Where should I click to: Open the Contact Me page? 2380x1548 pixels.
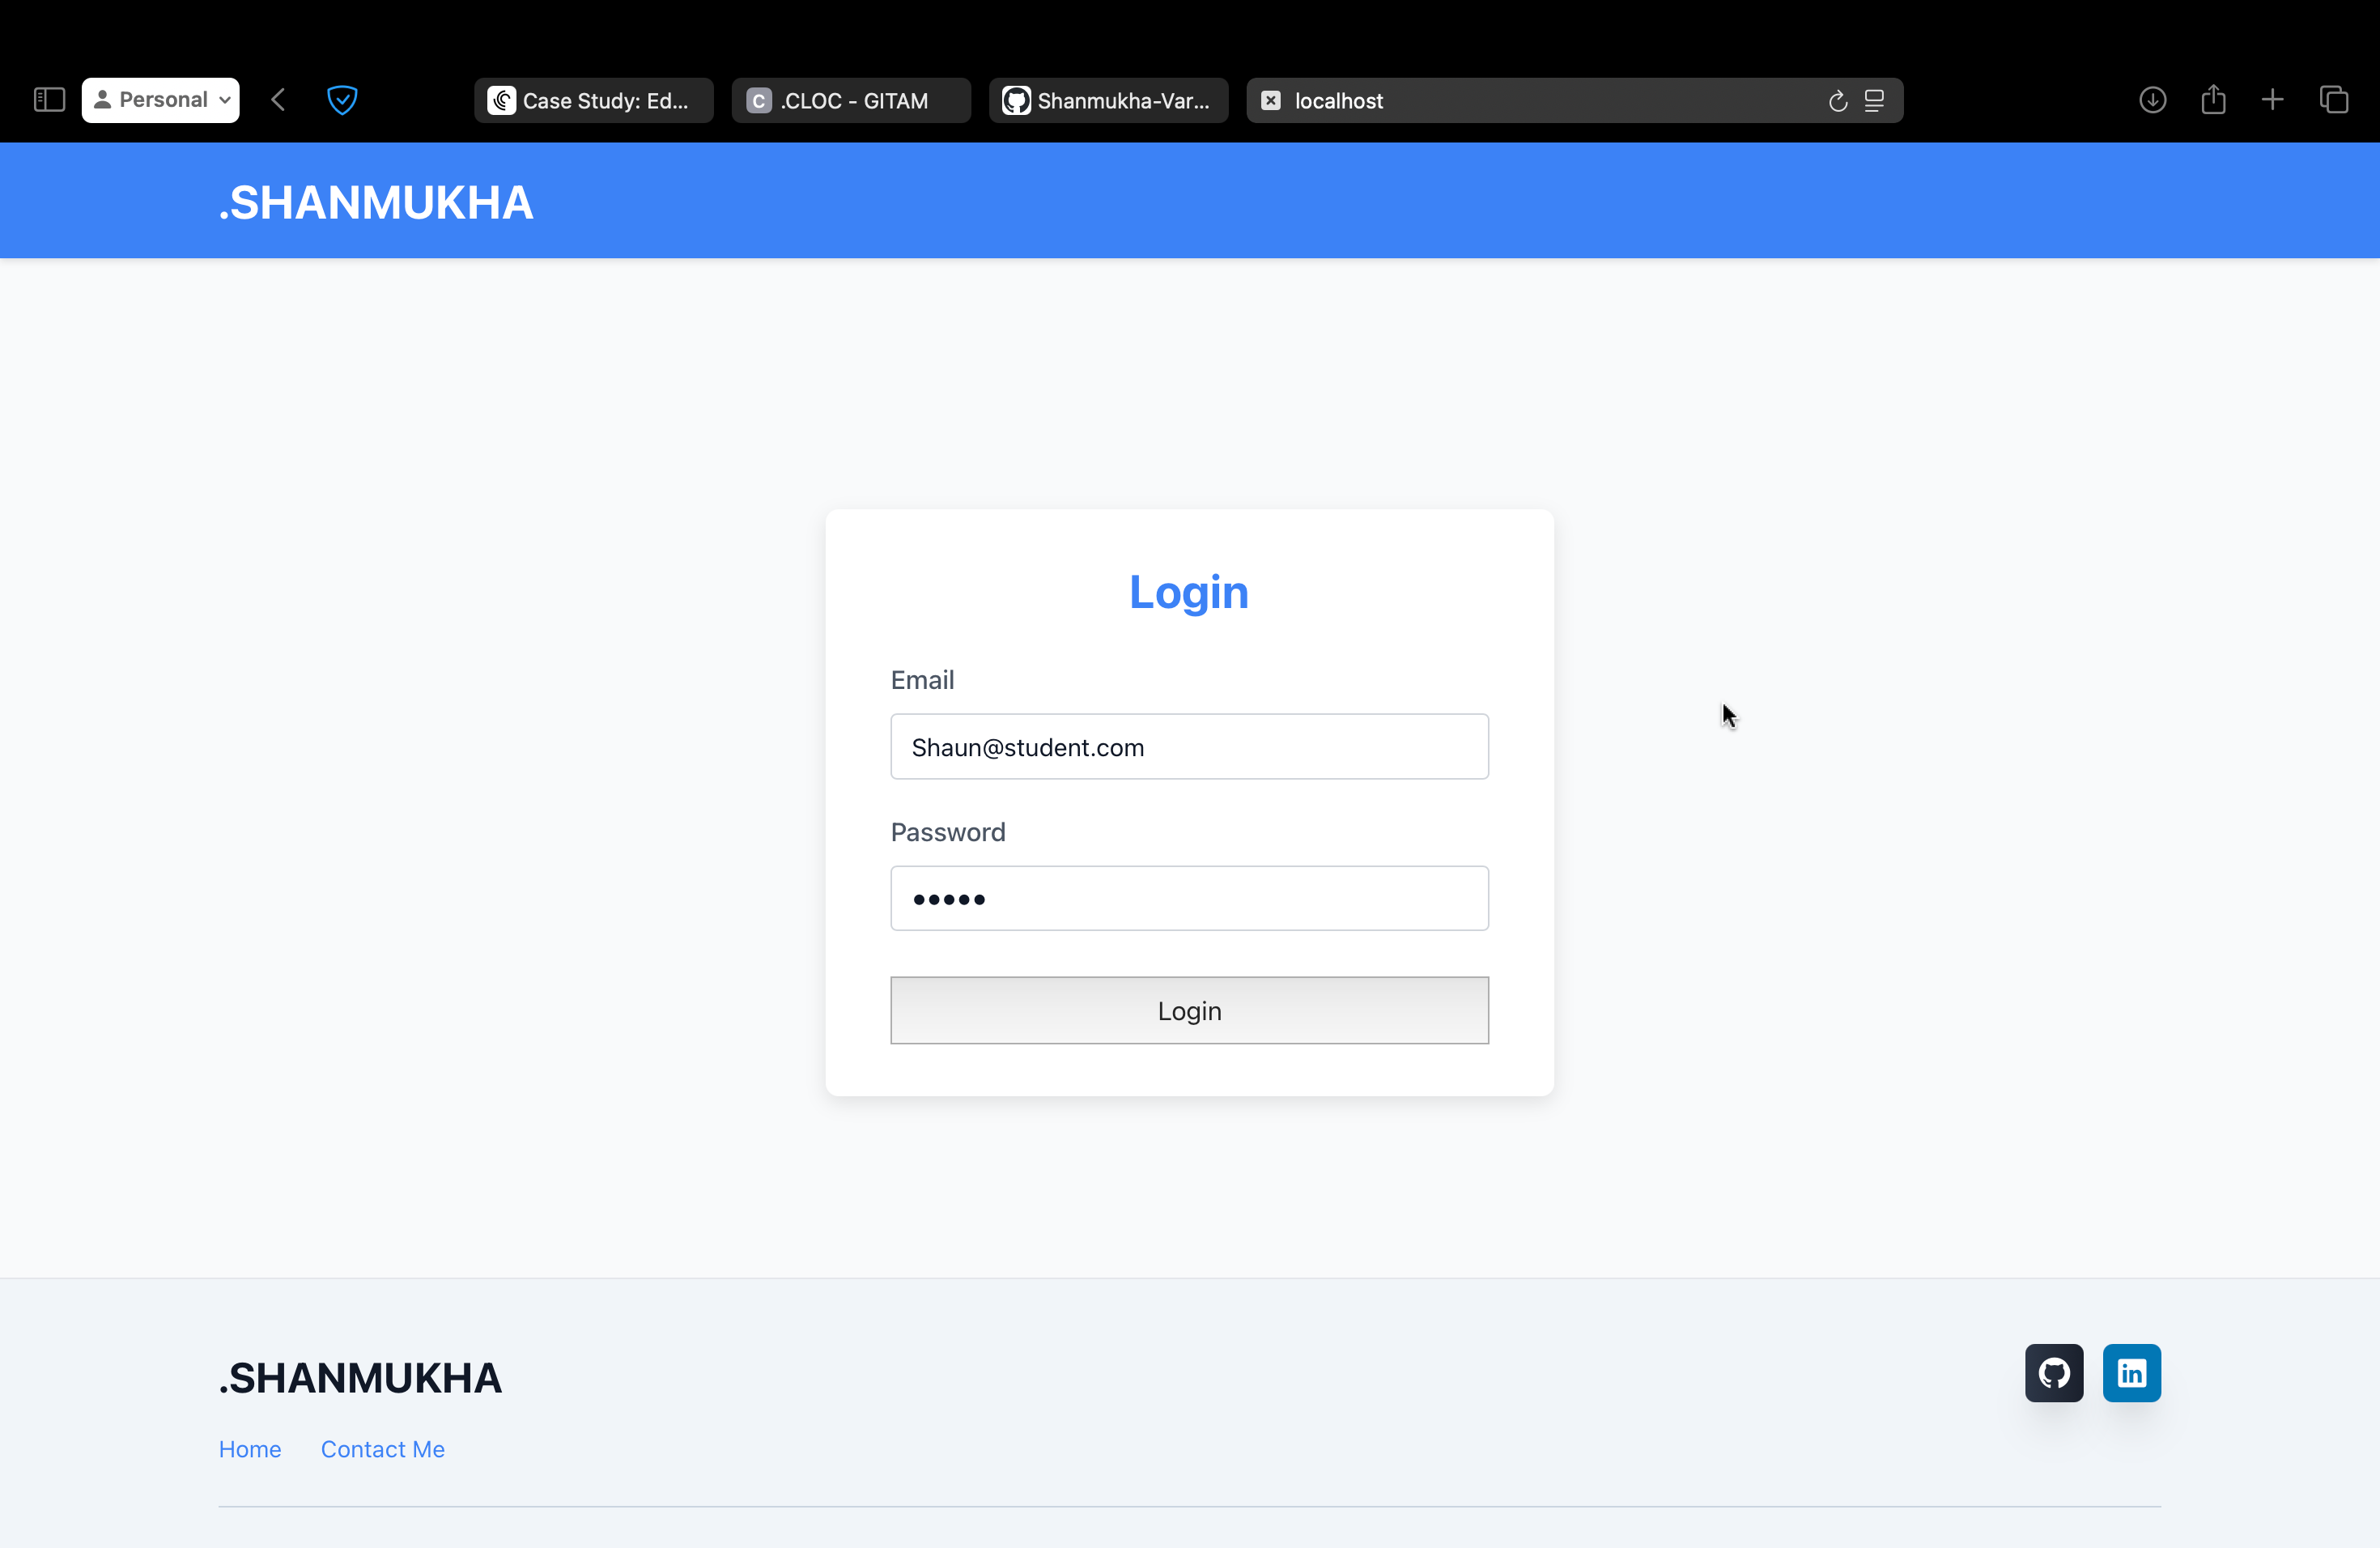pos(382,1448)
